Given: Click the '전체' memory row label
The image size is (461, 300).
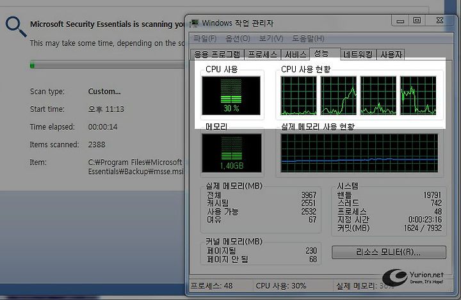Looking at the screenshot, I should [x=214, y=195].
